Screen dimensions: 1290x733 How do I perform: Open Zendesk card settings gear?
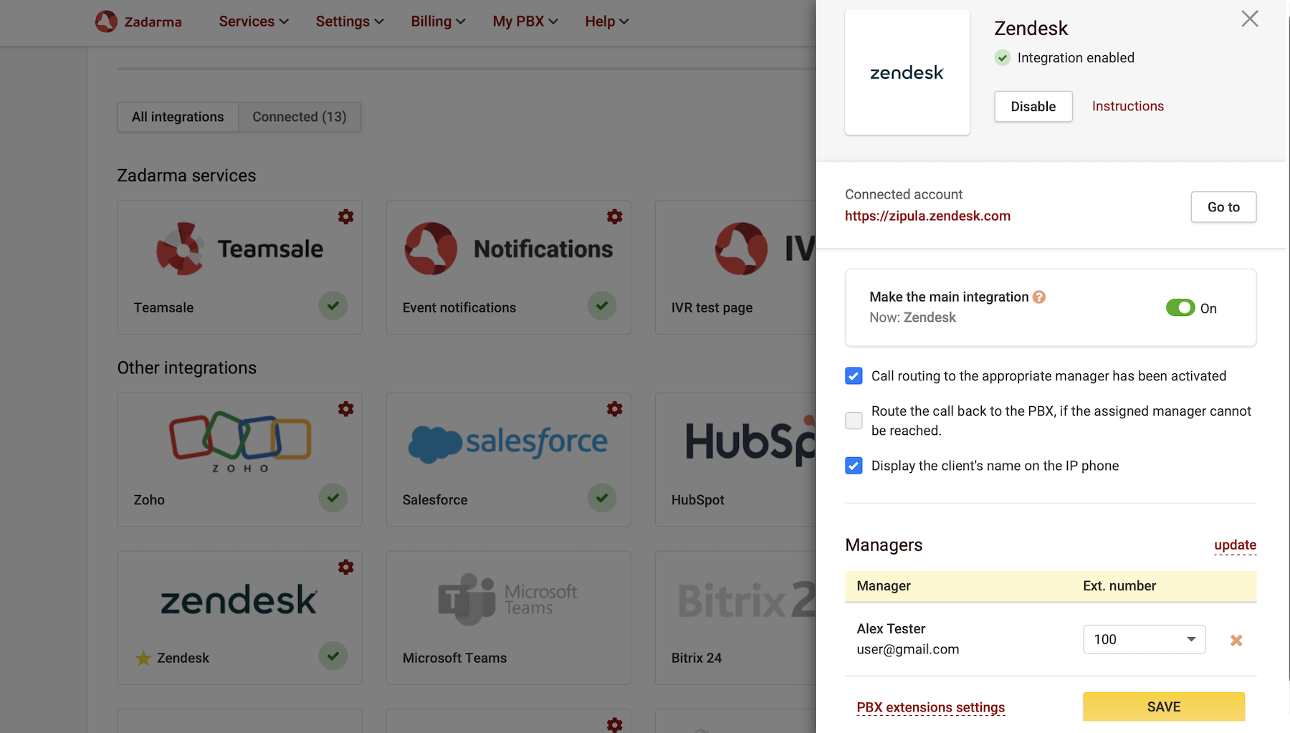click(x=346, y=567)
